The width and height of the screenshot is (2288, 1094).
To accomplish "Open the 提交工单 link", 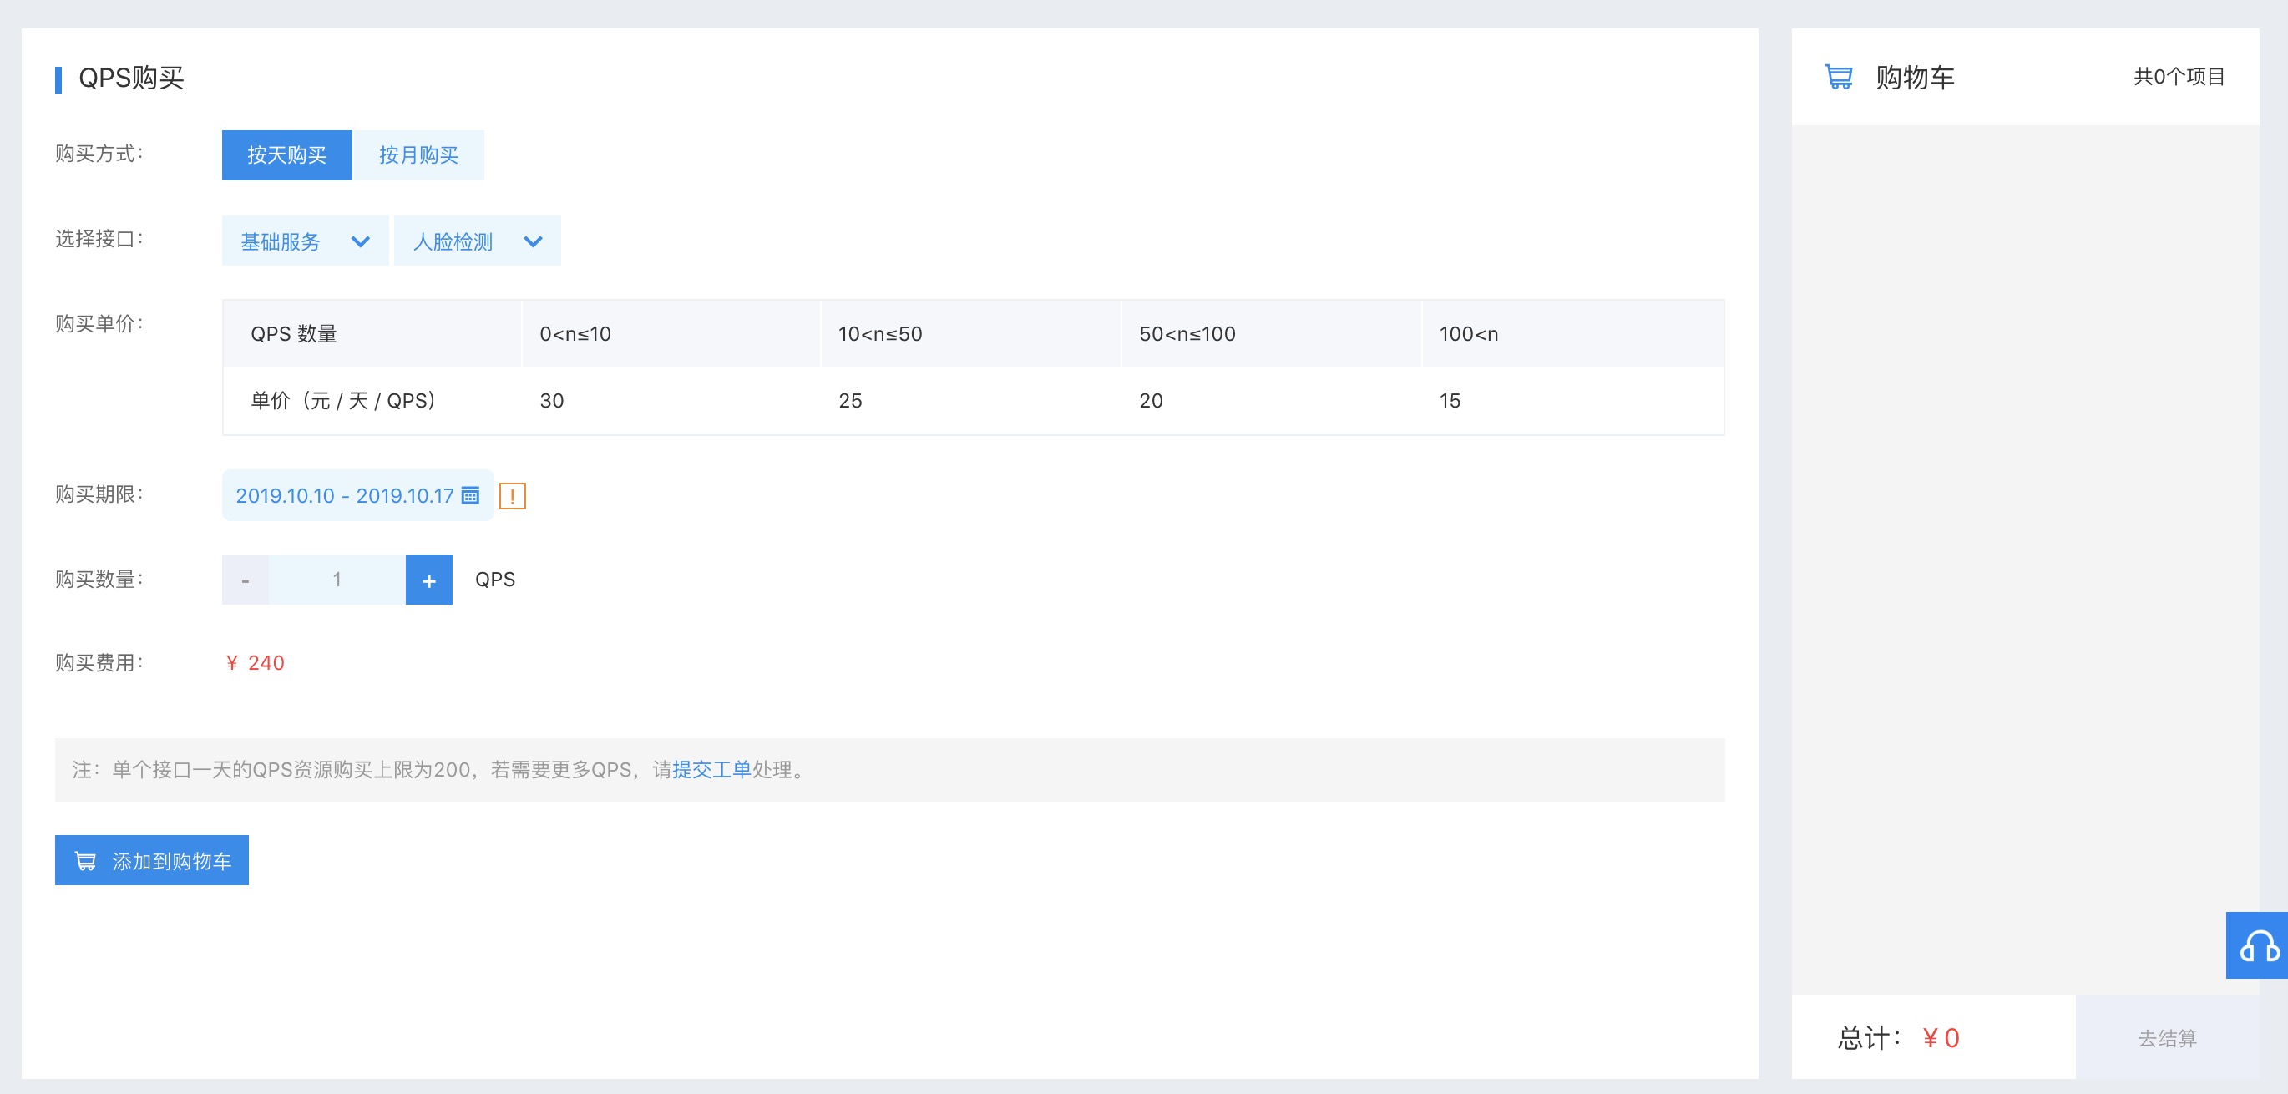I will (x=711, y=770).
